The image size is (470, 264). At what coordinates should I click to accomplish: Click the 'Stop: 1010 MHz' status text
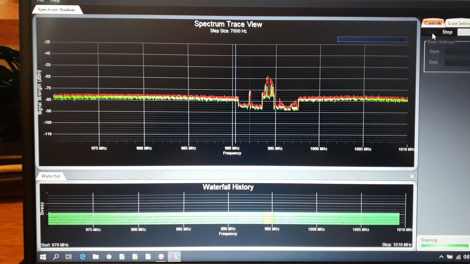[x=397, y=245]
